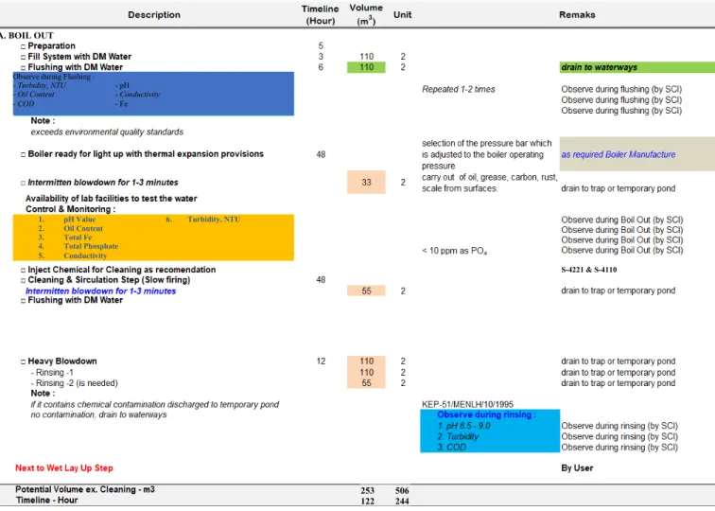Click the 'Observe during rinsing :' cyan heading

click(486, 414)
